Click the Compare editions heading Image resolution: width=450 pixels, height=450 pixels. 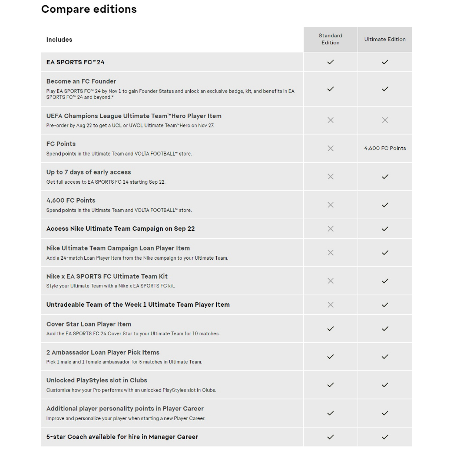[x=89, y=9]
